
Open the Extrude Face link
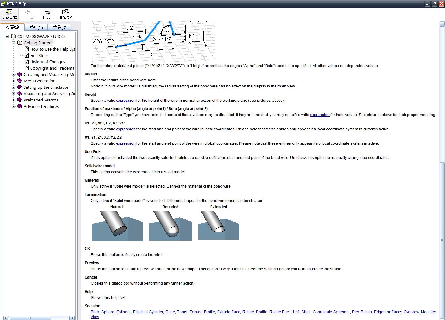pos(229,312)
